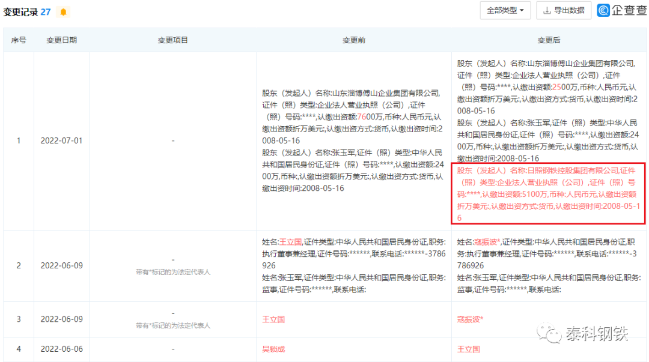Select date 2022-07-01 in row 1
The image size is (649, 362).
point(62,140)
